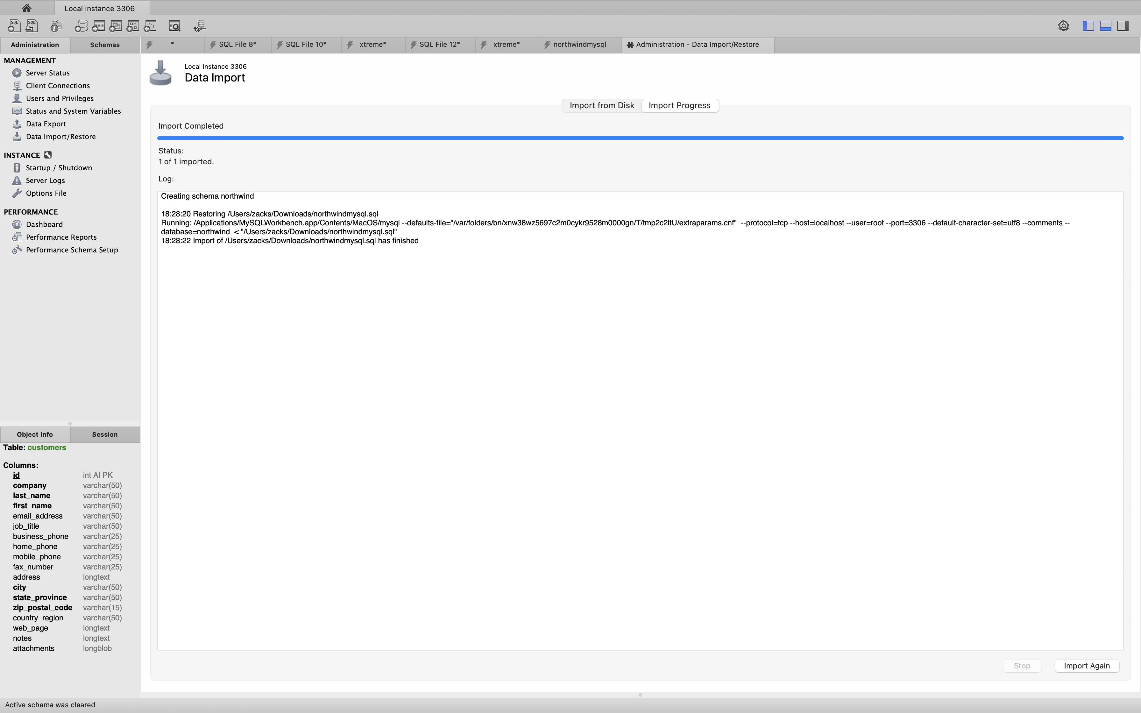Image resolution: width=1141 pixels, height=713 pixels.
Task: Click the create new view icon
Action: [x=116, y=26]
